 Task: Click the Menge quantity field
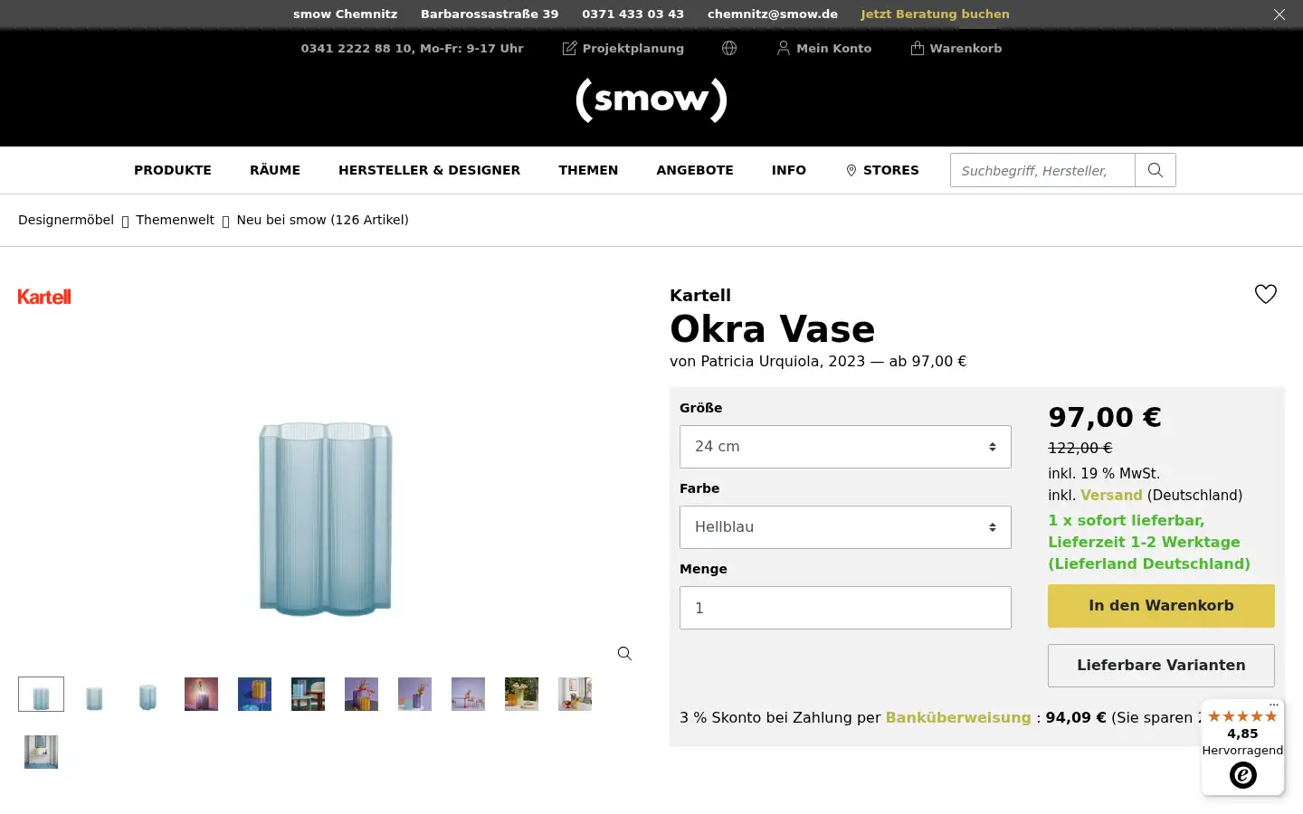pos(845,608)
